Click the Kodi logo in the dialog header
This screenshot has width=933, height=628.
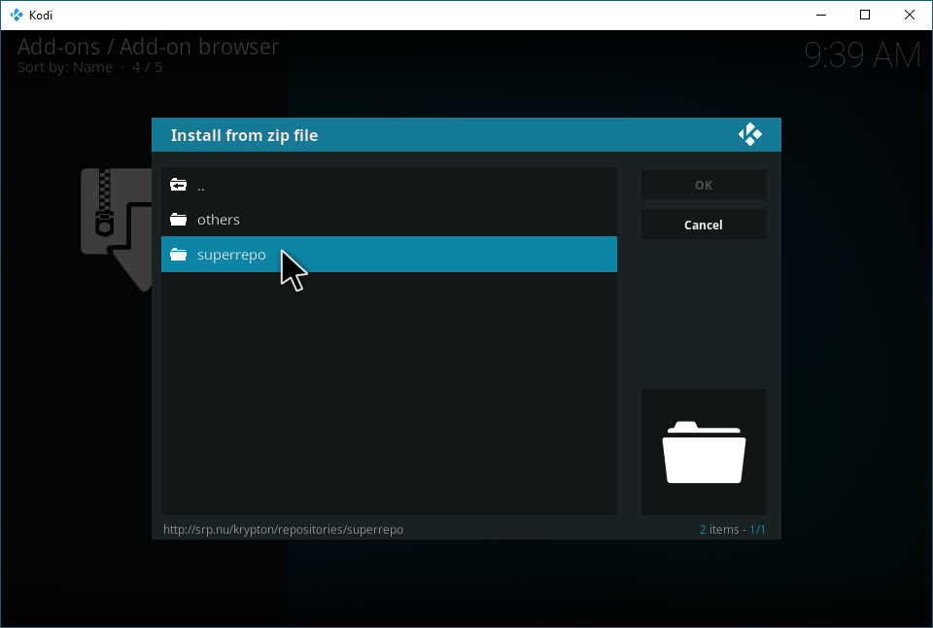(749, 134)
